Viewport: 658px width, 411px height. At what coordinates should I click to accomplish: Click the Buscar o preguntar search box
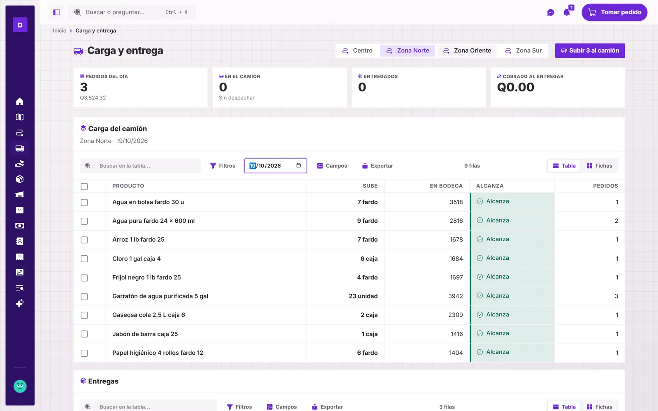click(x=132, y=12)
